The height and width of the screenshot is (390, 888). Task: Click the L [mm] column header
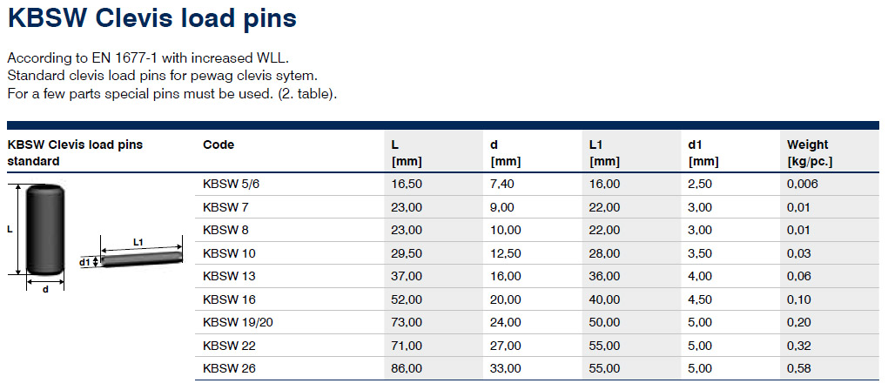tap(407, 152)
